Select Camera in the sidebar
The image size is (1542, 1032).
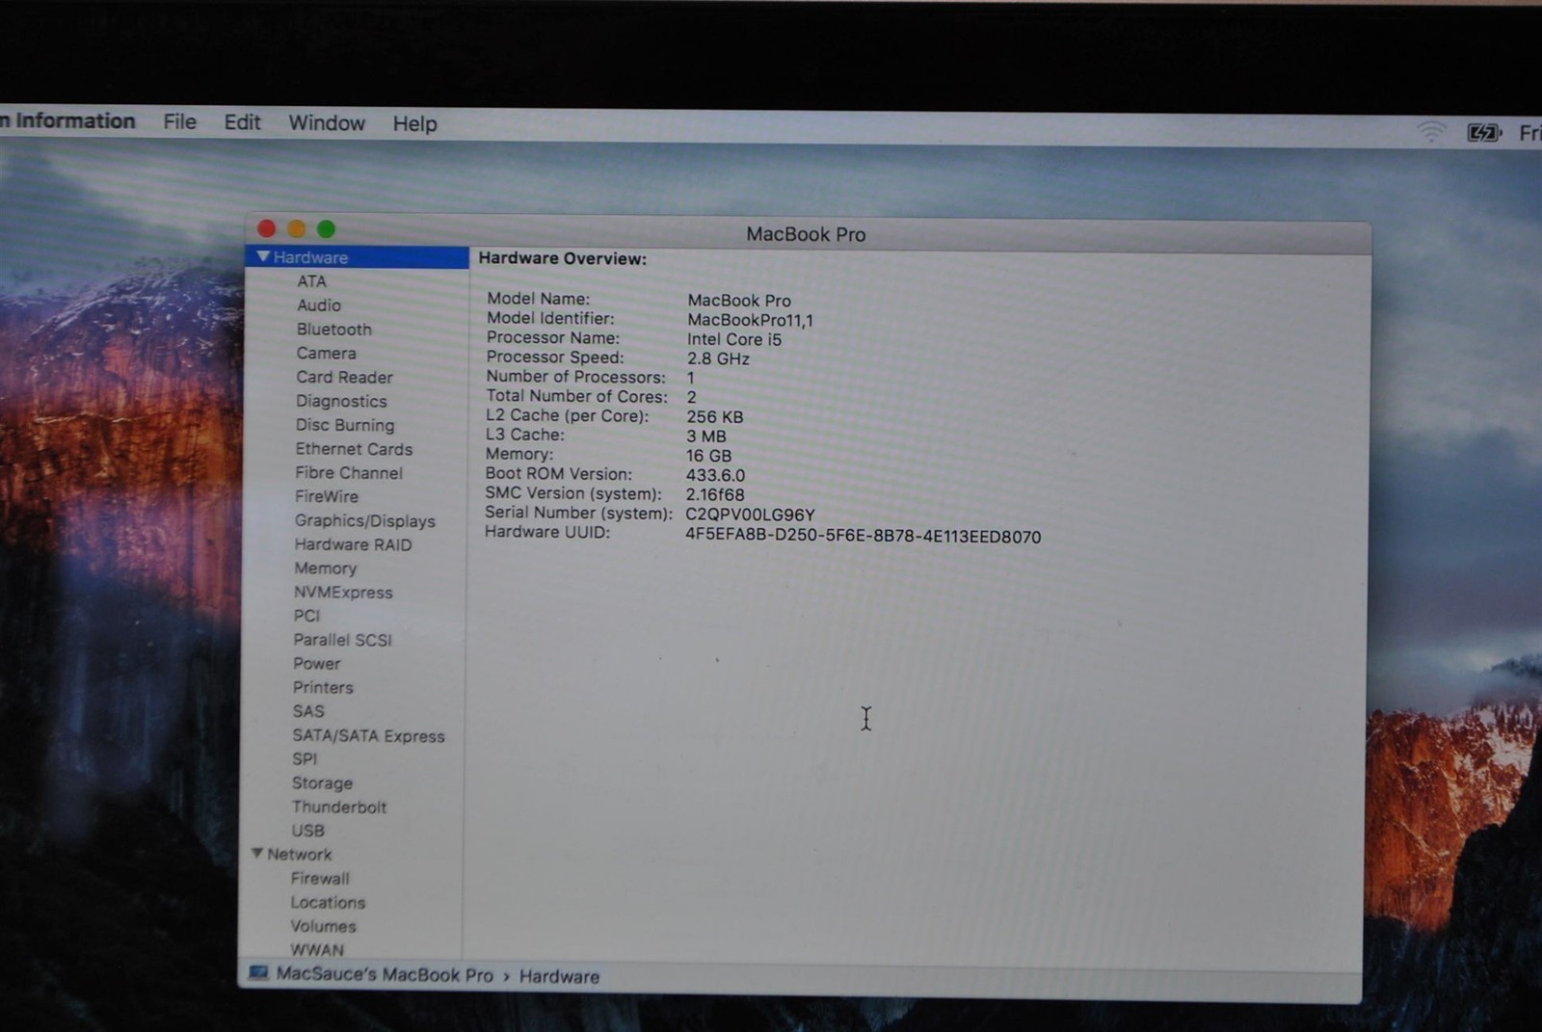pos(326,354)
